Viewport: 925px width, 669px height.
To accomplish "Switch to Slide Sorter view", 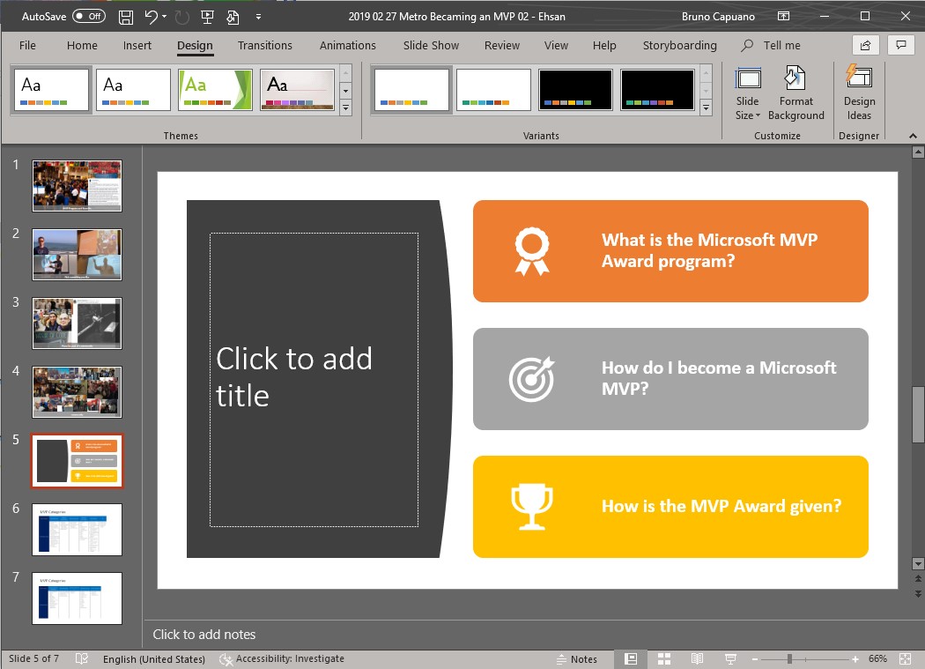I will point(663,658).
